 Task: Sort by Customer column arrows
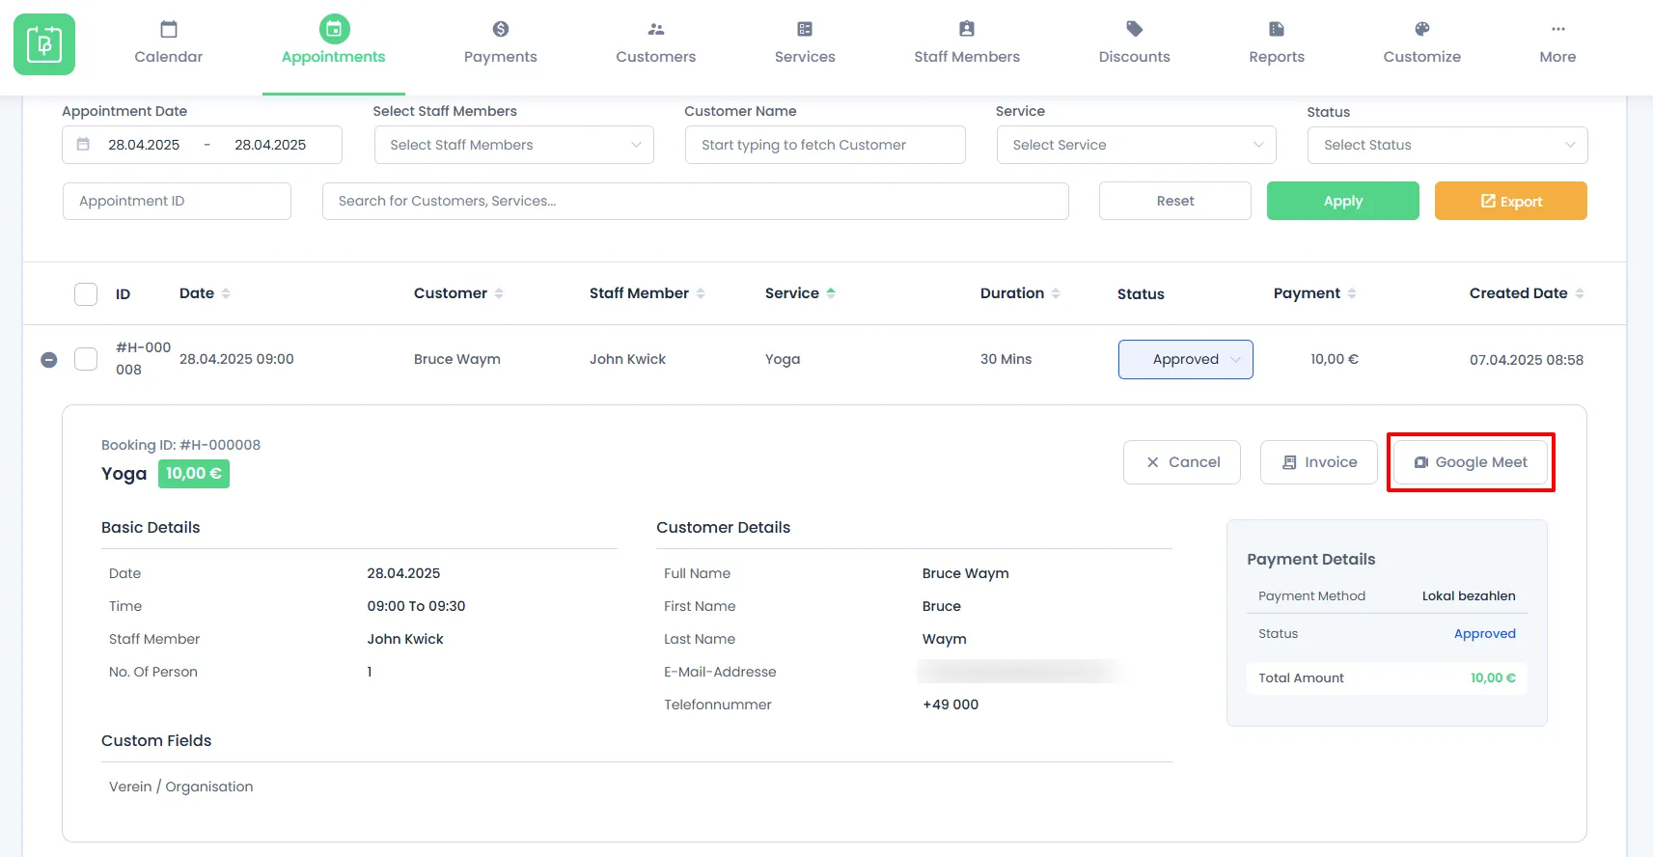coord(499,293)
